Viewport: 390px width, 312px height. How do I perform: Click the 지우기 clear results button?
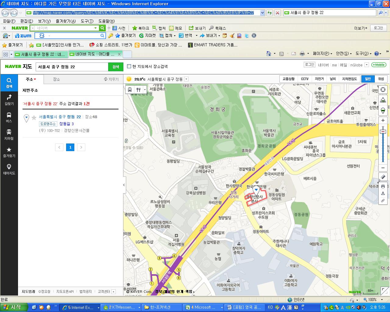coord(111,79)
